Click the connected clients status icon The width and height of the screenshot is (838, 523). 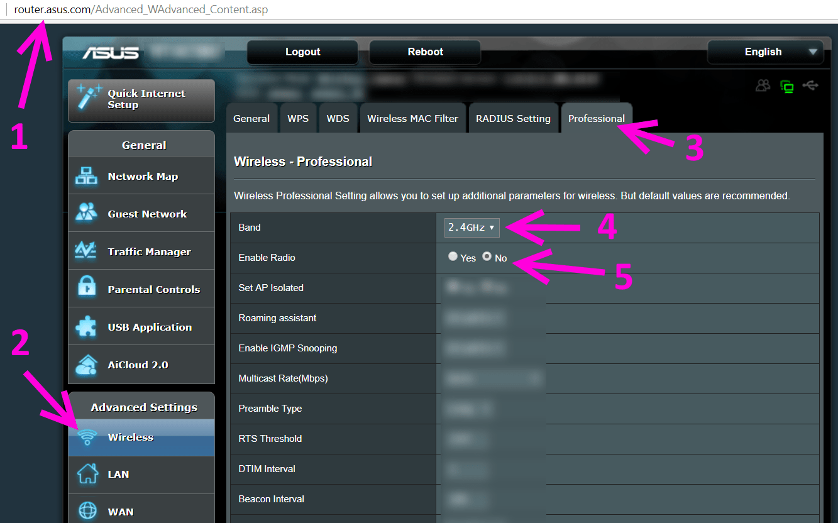[763, 85]
